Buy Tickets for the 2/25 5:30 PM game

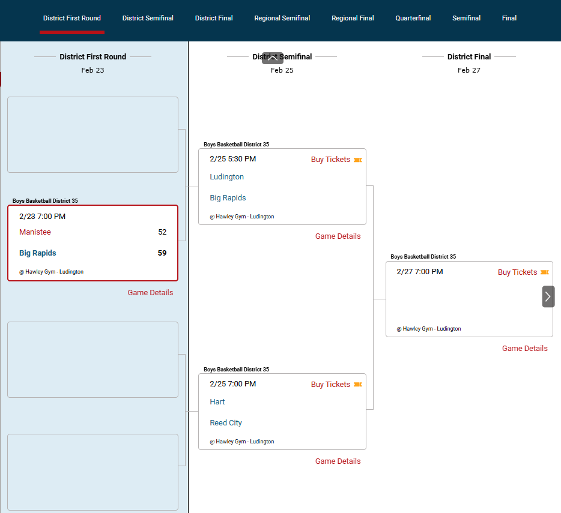coord(330,160)
